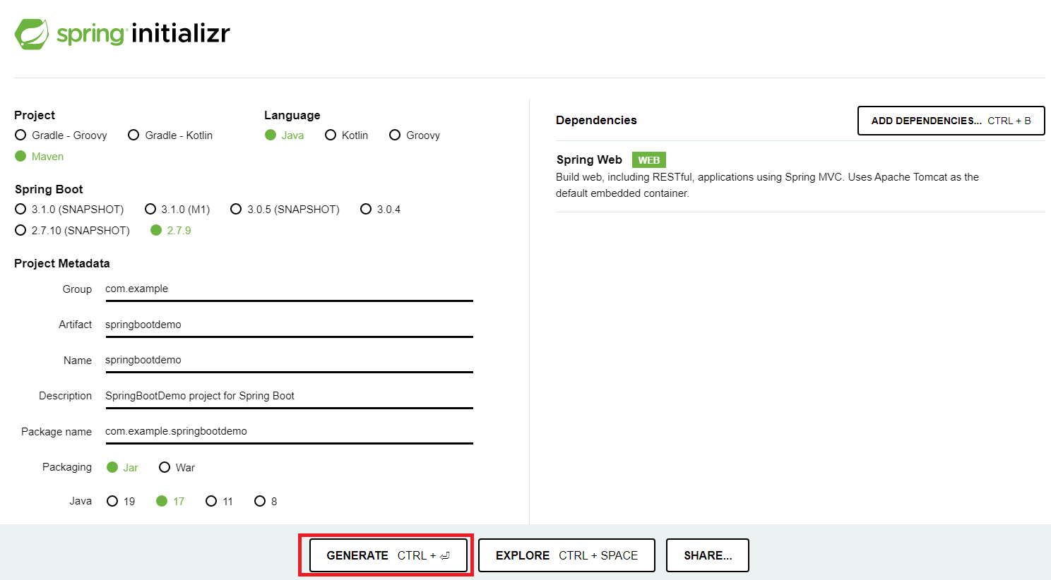Click the Dependencies section heading
Image resolution: width=1051 pixels, height=580 pixels.
point(596,120)
